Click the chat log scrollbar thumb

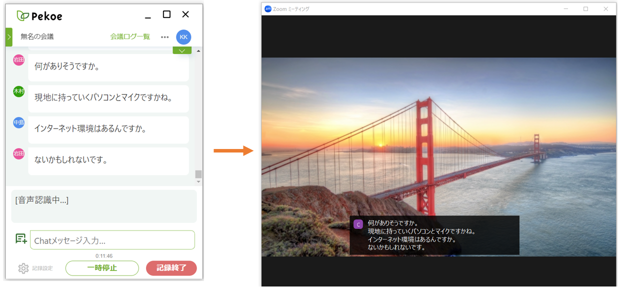(x=198, y=174)
